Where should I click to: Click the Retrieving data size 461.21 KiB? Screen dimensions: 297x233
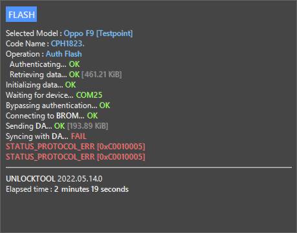[x=101, y=75]
